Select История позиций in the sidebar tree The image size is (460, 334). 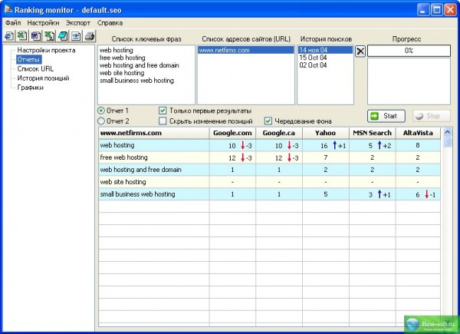[44, 78]
